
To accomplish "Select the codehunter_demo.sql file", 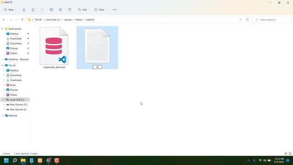I will click(x=54, y=48).
